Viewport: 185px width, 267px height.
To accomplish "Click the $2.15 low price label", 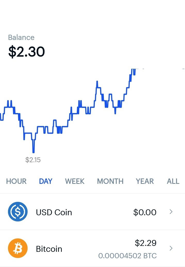I will click(x=33, y=160).
